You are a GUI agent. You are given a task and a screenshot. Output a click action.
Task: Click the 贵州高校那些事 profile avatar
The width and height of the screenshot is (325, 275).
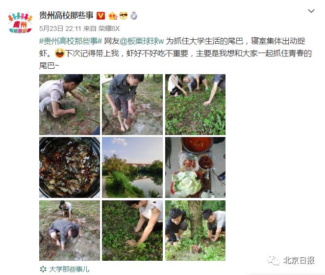20,23
